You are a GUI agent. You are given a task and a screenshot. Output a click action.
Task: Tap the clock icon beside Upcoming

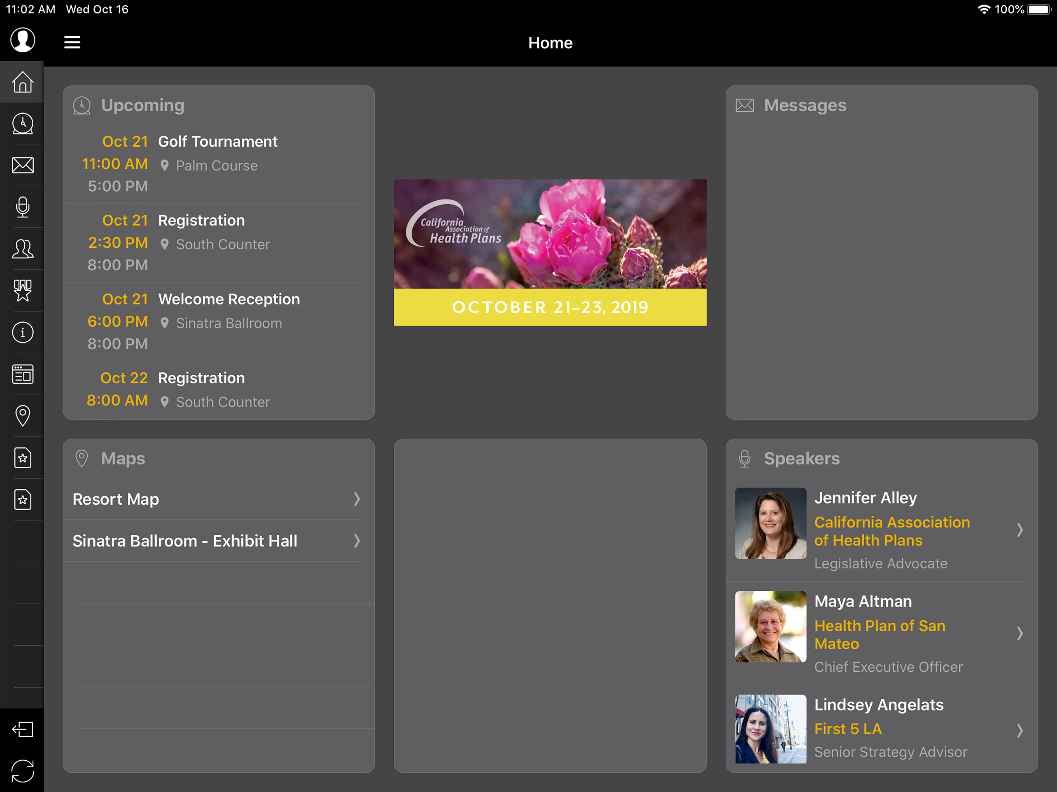coord(82,106)
